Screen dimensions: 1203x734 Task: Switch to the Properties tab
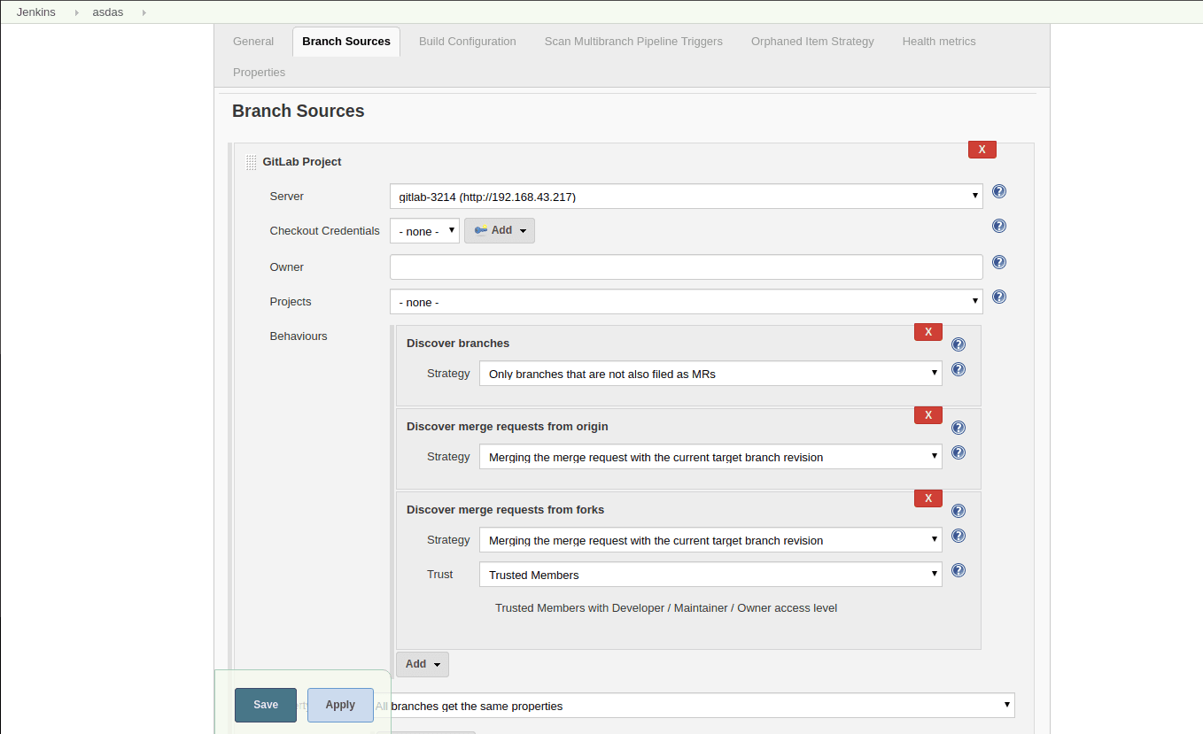point(259,72)
